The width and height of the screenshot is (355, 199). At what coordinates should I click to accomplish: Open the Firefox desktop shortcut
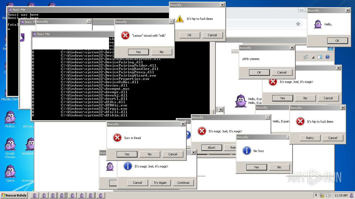coord(10,119)
